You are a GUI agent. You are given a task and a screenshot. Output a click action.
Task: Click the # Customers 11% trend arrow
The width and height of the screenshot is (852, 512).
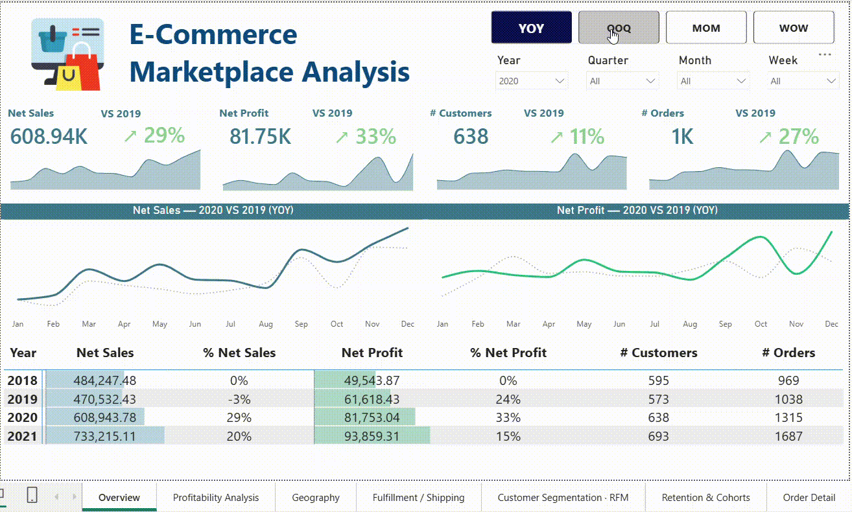[x=556, y=137]
